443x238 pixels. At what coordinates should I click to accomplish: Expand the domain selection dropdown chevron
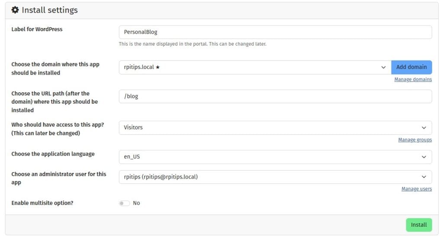383,67
